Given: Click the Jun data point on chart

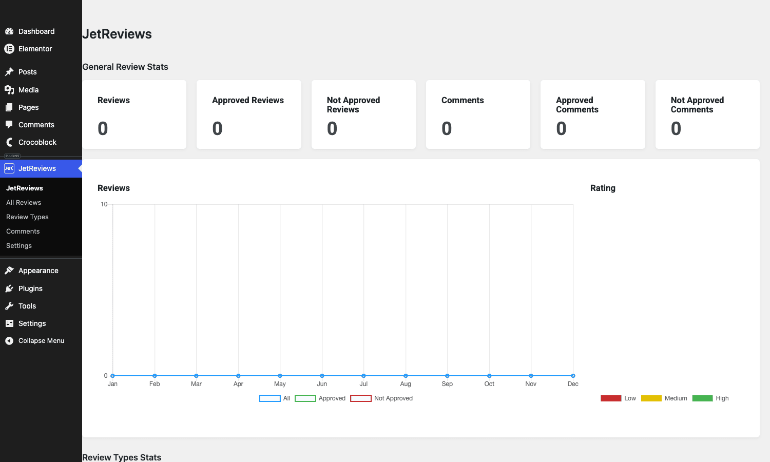Looking at the screenshot, I should tap(322, 376).
